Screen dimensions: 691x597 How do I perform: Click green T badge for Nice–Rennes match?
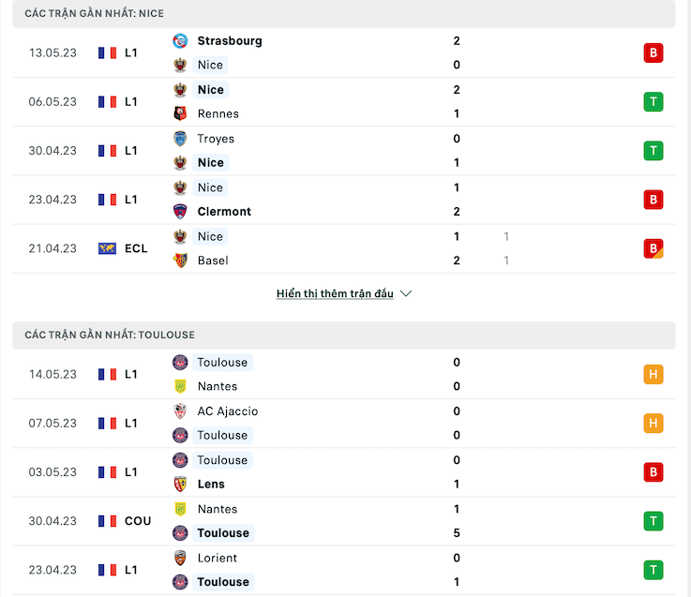point(653,102)
